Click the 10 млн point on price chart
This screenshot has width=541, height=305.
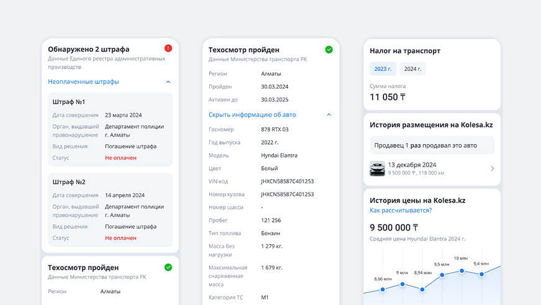tap(462, 271)
